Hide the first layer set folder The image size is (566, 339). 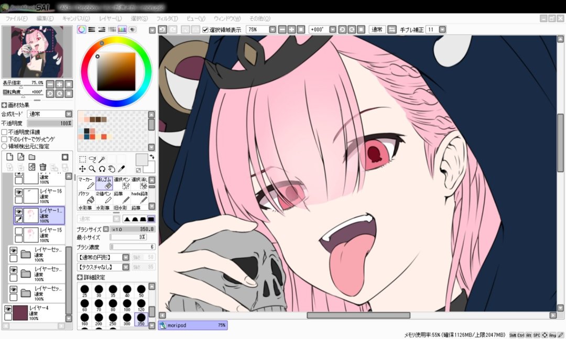point(13,250)
